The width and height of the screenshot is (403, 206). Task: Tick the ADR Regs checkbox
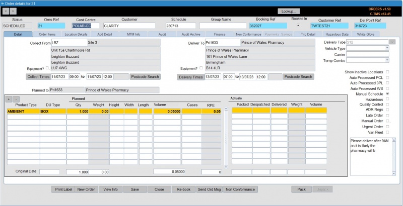tap(387, 110)
